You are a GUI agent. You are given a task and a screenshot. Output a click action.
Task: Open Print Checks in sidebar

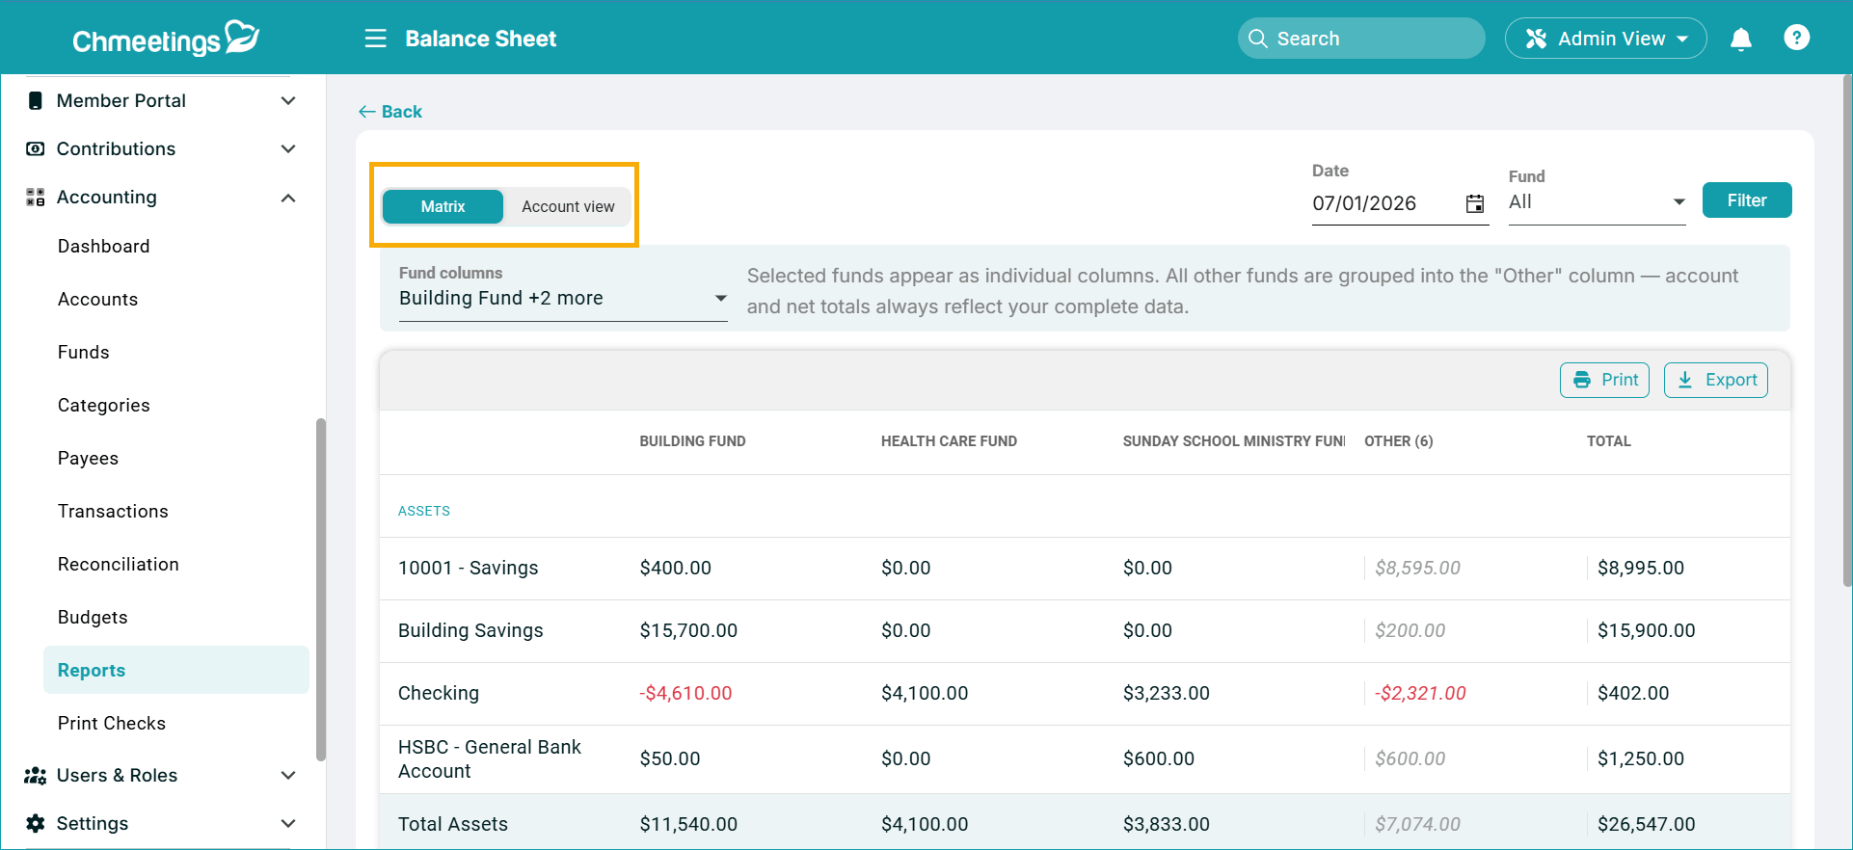point(111,723)
